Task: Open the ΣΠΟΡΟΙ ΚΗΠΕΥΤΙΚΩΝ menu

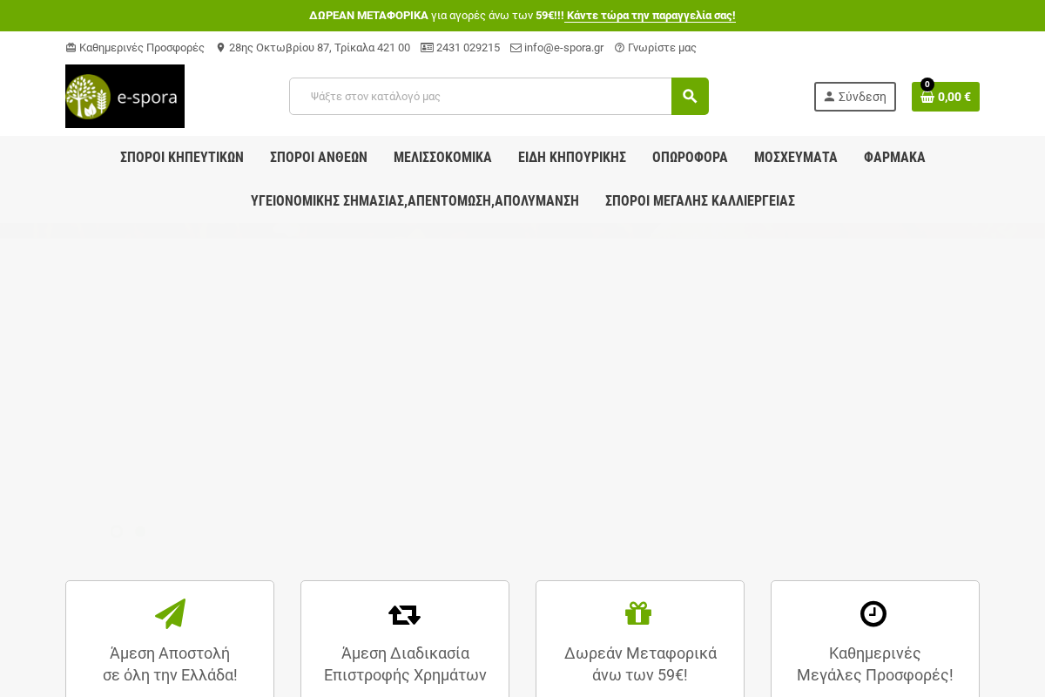Action: coord(182,158)
